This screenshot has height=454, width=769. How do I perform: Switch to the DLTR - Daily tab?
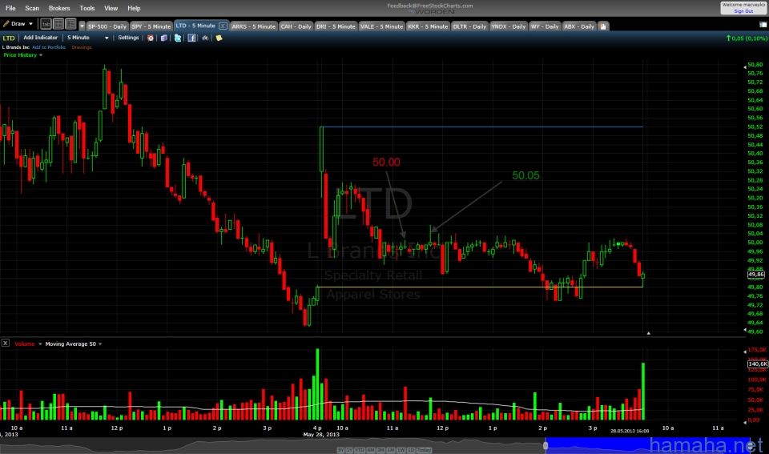click(x=469, y=26)
